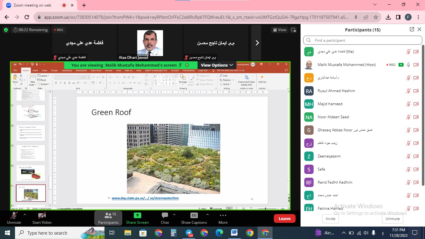The image size is (425, 239).
Task: Toggle bold formatting in the Font group
Action: tap(56, 83)
